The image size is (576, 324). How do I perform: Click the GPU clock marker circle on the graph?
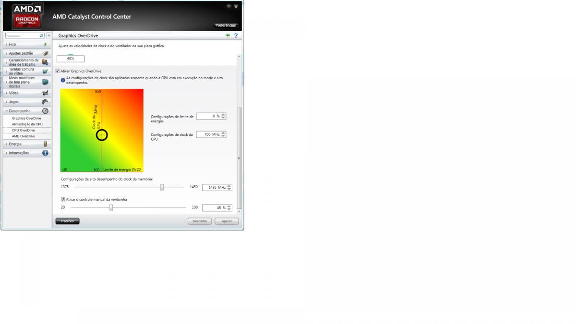[102, 135]
